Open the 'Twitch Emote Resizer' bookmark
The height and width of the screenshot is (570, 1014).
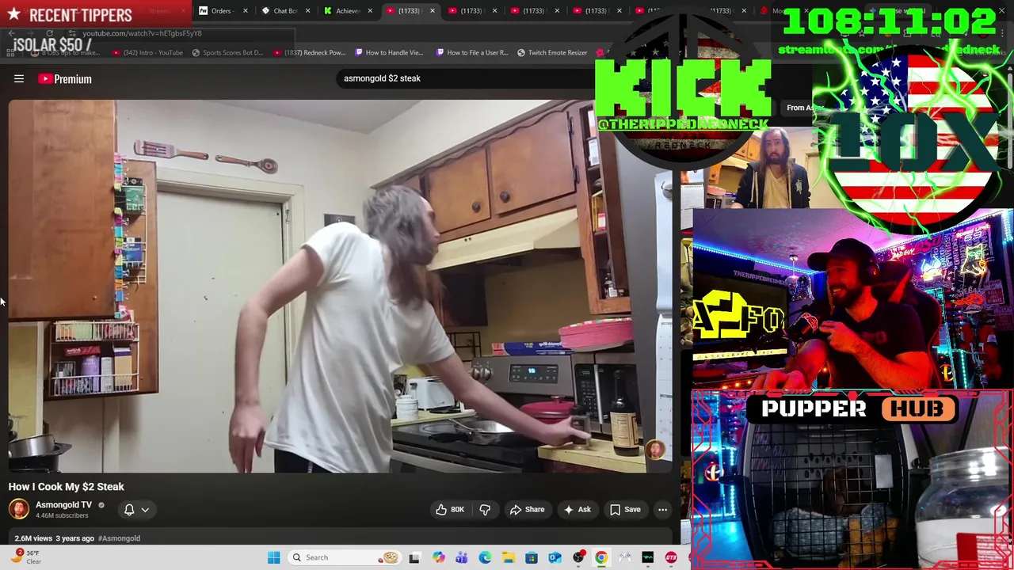(552, 53)
